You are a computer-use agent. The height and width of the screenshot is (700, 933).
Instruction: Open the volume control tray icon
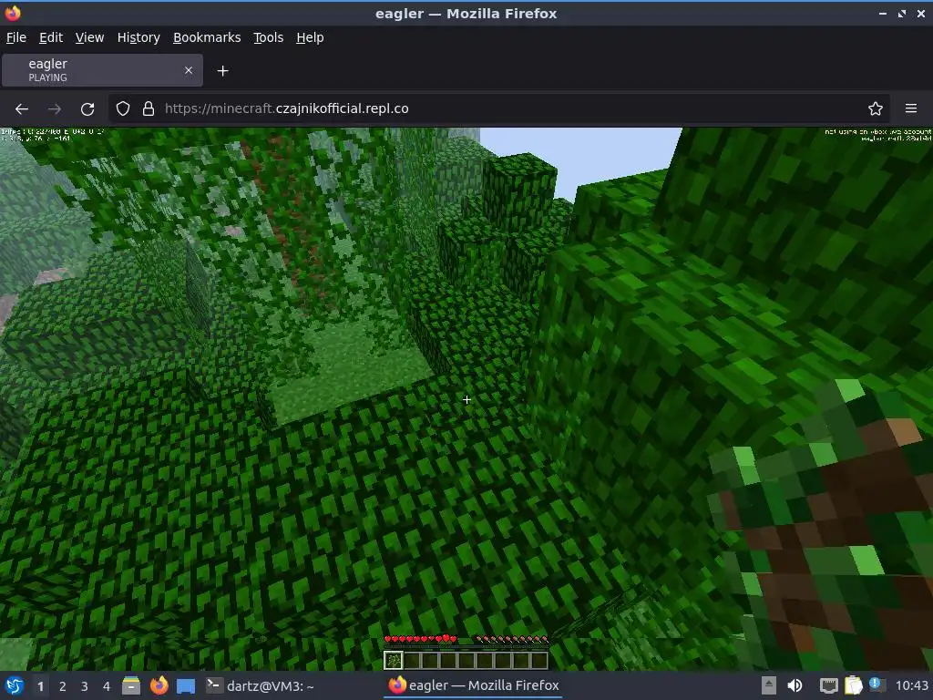point(795,685)
